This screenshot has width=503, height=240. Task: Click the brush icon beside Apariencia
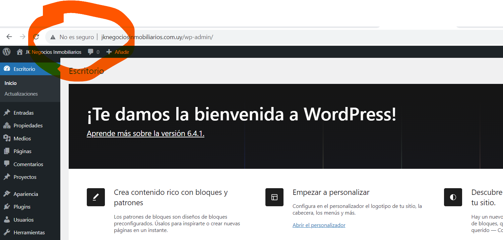7,194
